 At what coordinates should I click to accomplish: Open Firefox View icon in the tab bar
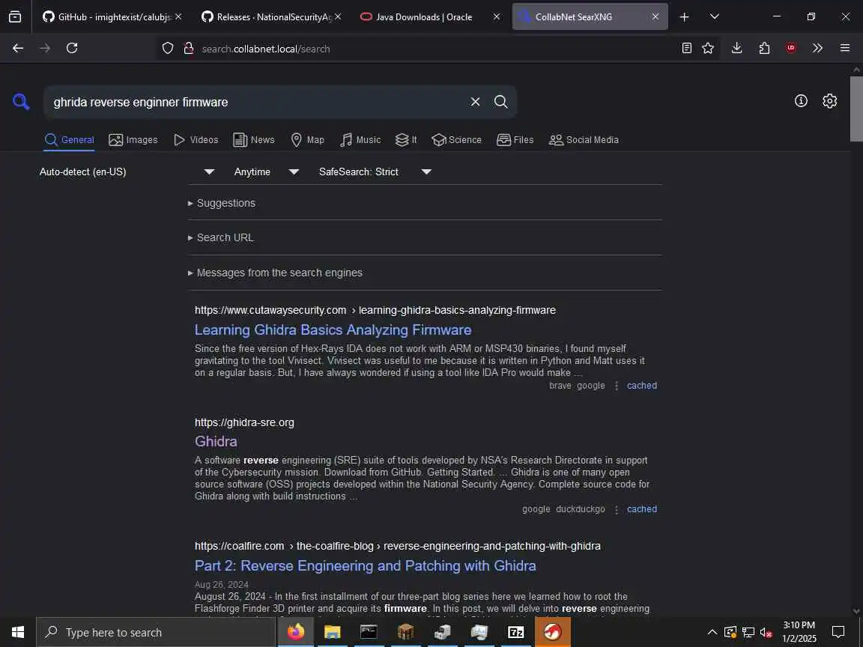tap(16, 17)
